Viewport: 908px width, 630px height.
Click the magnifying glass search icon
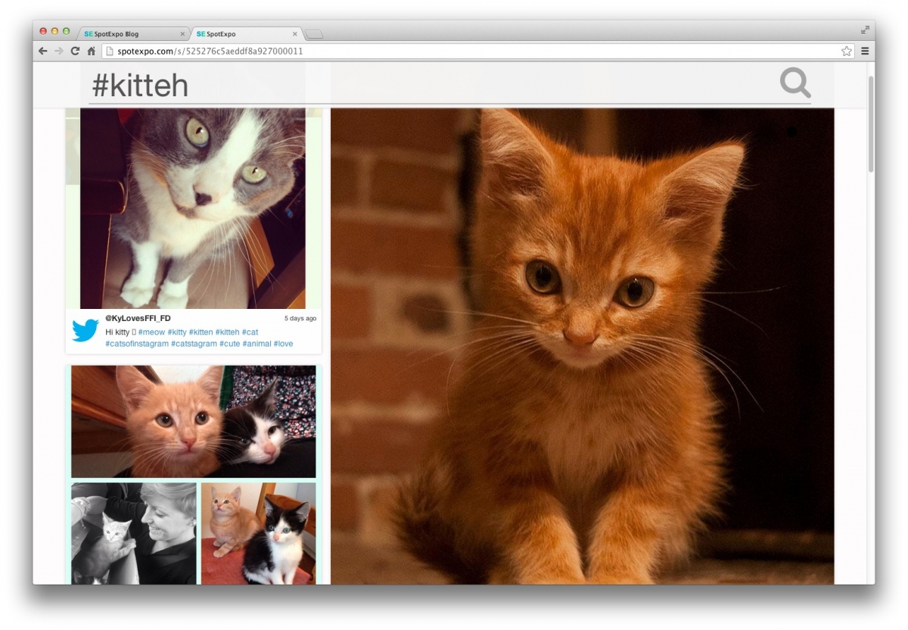point(795,83)
